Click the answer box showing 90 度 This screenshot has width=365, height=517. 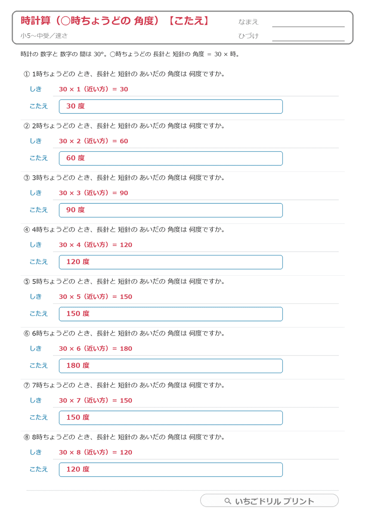point(171,210)
